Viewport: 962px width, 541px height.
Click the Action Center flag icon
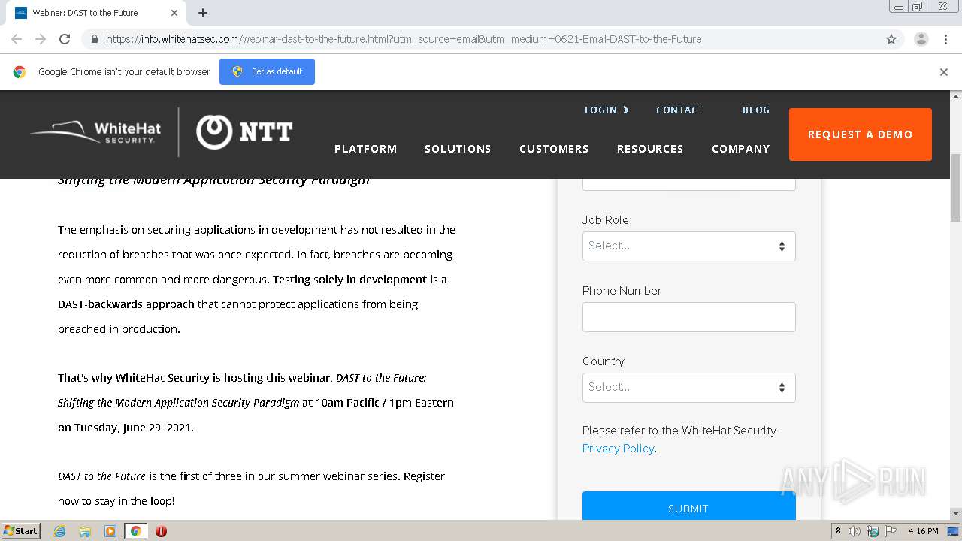[x=889, y=531]
